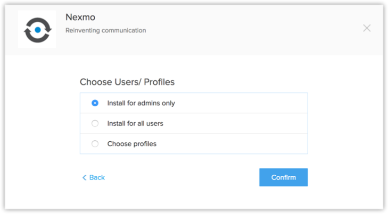
Task: Click the Nexmo app logo icon
Action: [x=37, y=30]
